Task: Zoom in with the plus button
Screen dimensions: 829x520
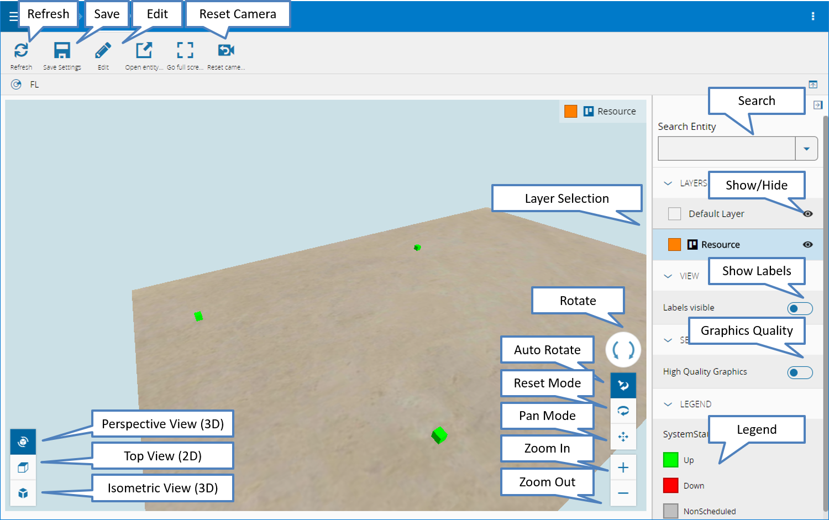Action: pos(623,468)
